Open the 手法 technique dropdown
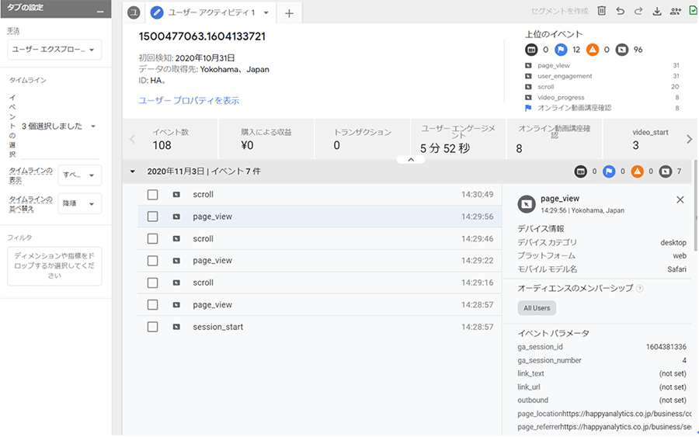The width and height of the screenshot is (699, 437). [54, 50]
